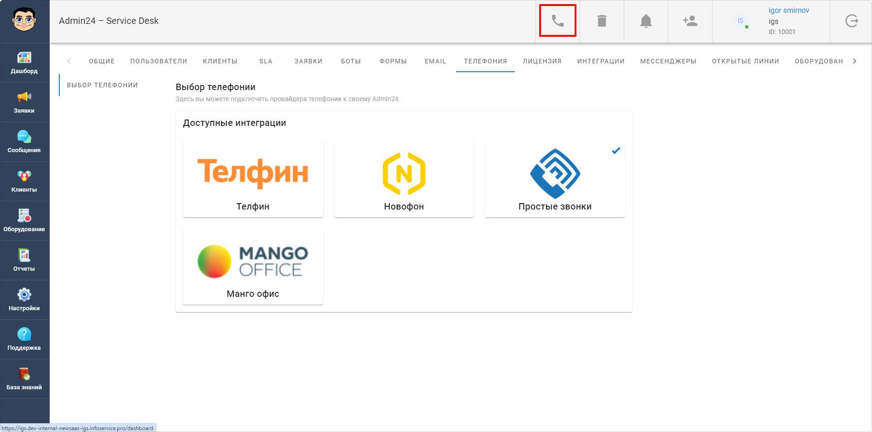Switch to ОБОРУДОВАН tab

pyautogui.click(x=819, y=61)
